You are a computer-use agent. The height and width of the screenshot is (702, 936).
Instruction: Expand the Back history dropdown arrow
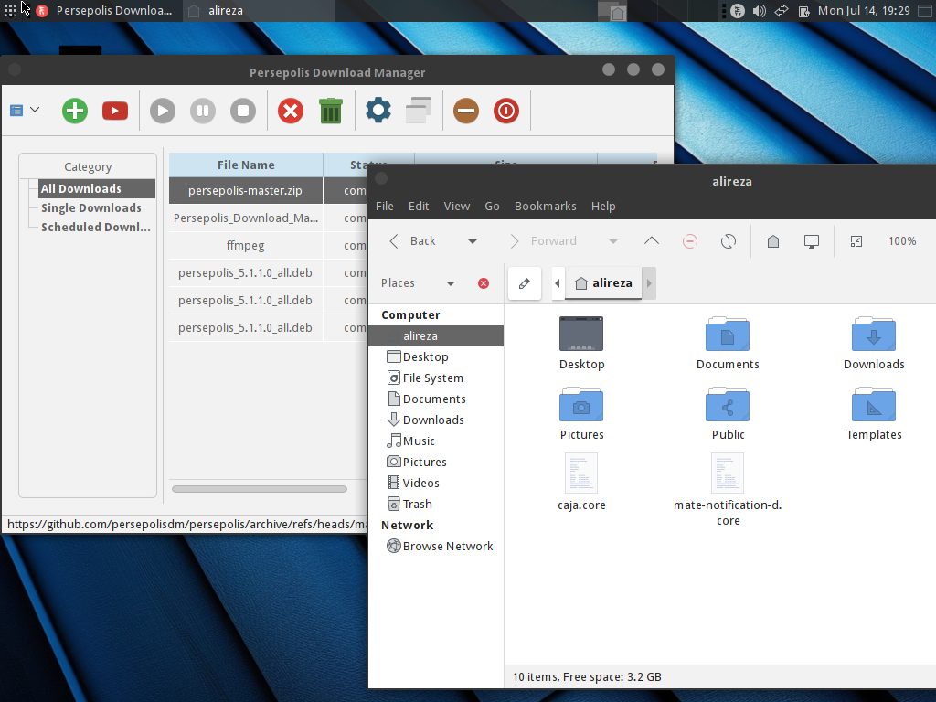click(x=473, y=241)
